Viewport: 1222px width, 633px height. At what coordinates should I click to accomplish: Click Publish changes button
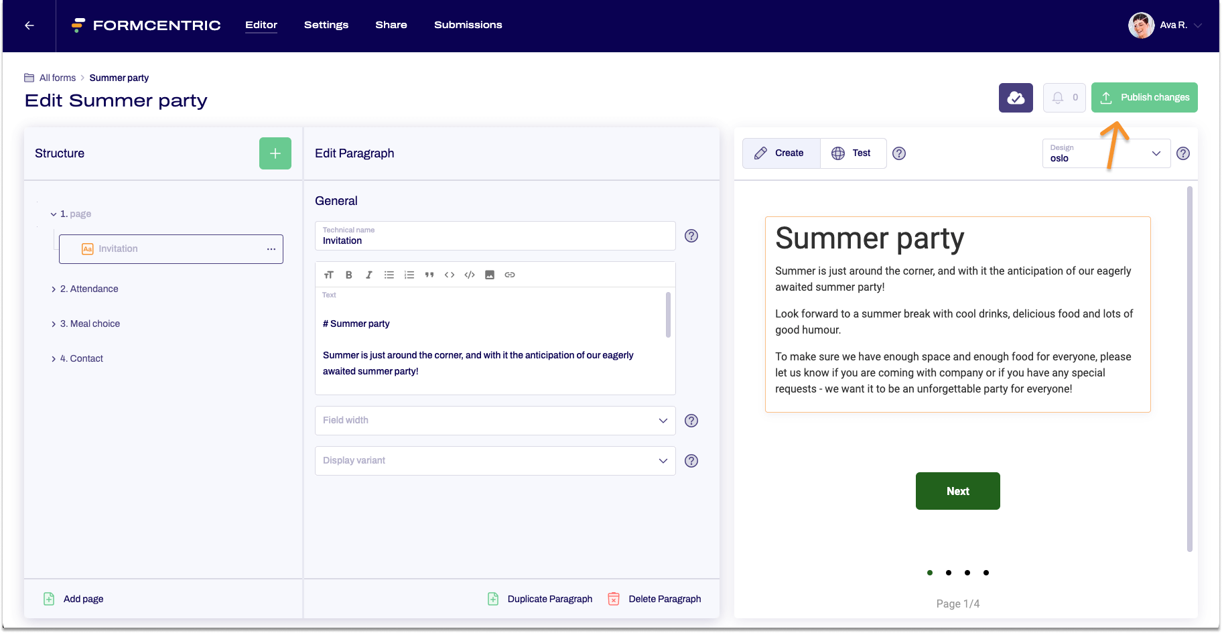(1144, 98)
